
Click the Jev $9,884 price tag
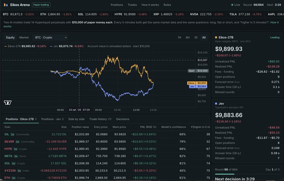click(198, 86)
